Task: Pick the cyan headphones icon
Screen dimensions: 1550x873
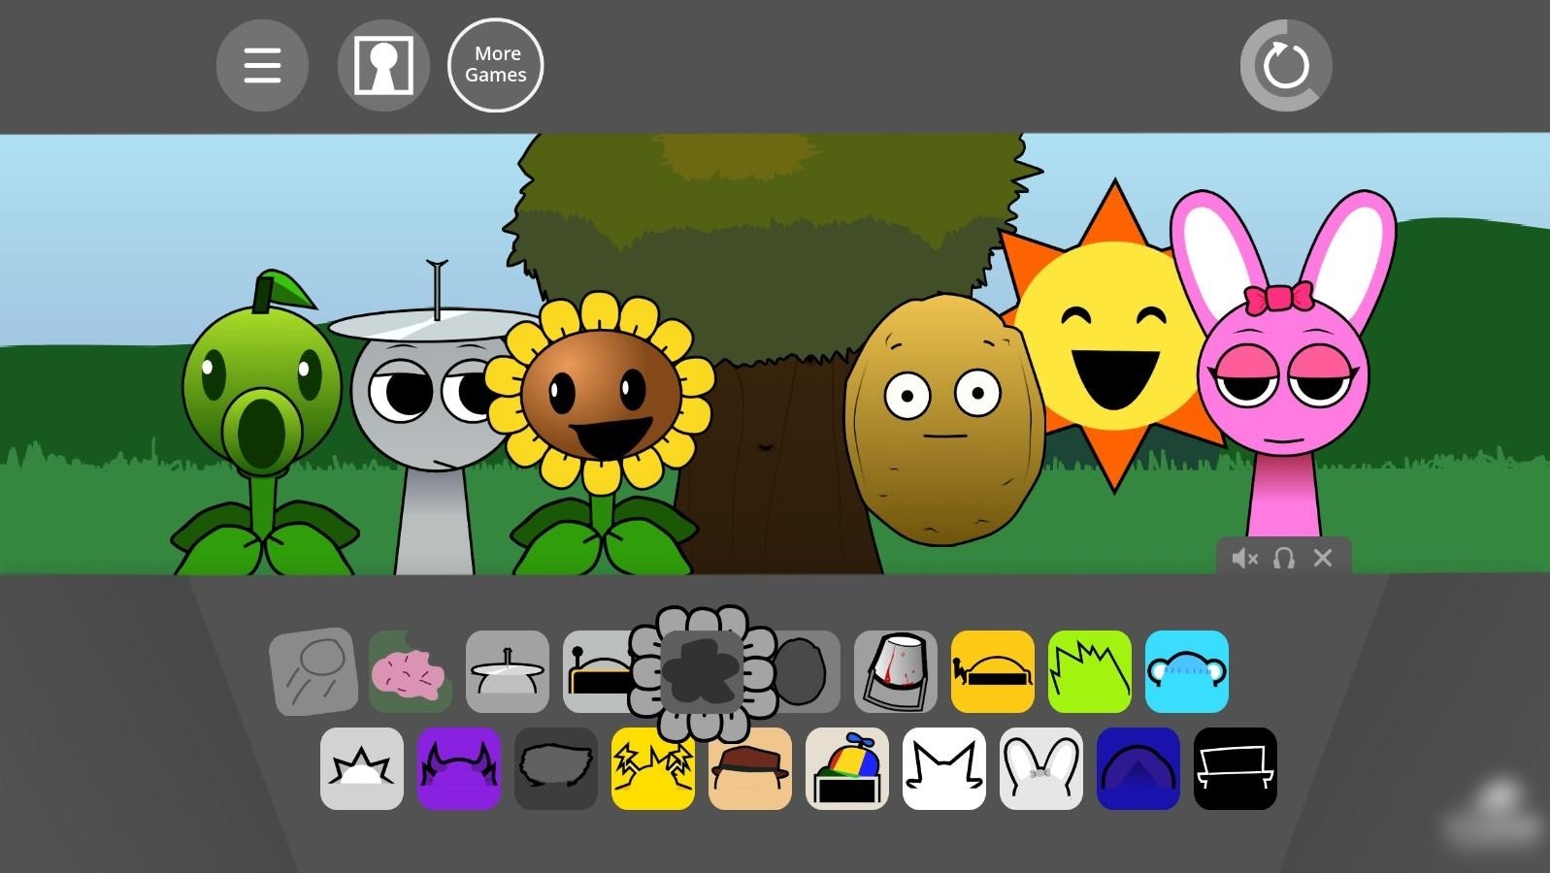Action: pos(1186,672)
